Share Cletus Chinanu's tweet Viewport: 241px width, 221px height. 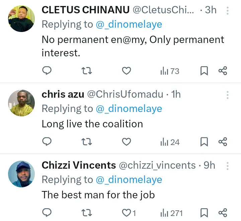pos(223,71)
